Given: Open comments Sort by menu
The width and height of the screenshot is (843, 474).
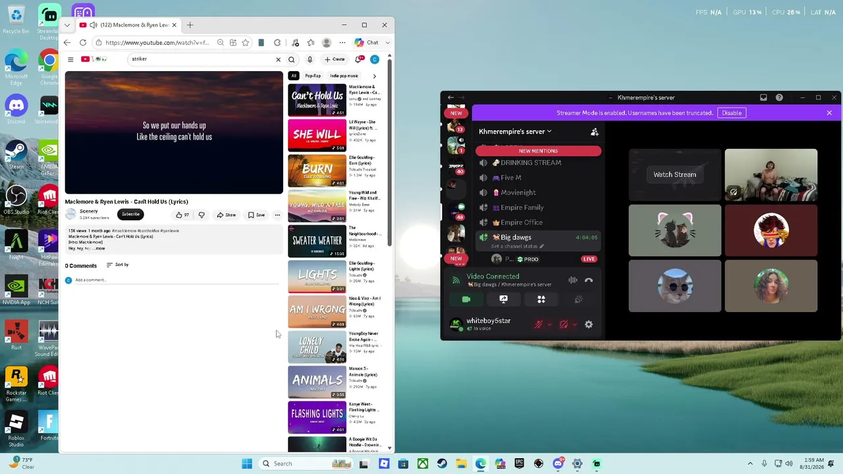Looking at the screenshot, I should [x=117, y=265].
